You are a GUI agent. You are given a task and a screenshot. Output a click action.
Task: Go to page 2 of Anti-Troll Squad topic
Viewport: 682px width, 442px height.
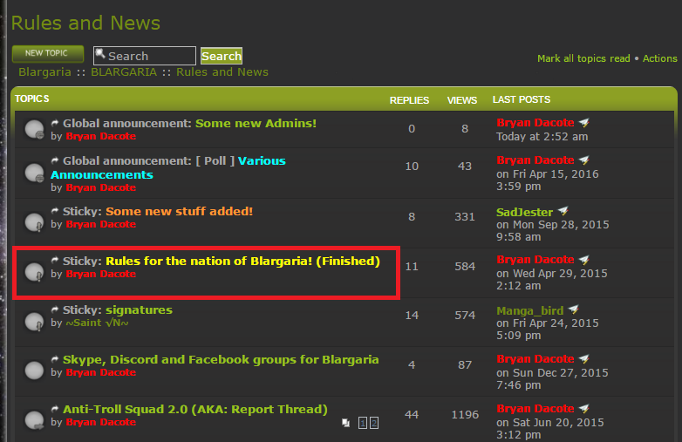pyautogui.click(x=374, y=423)
